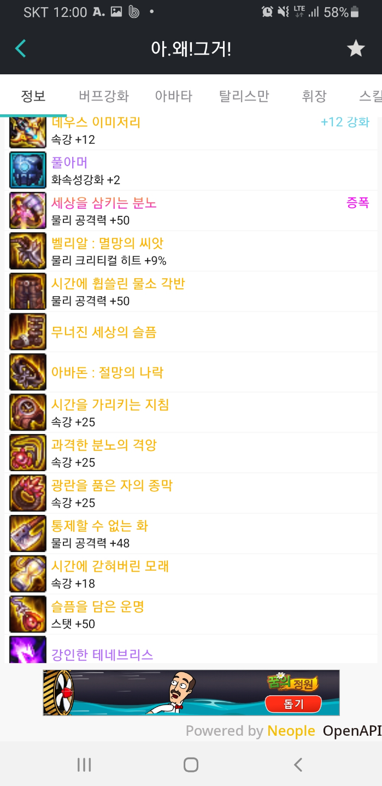Toggle the favorite star icon
Viewport: 382px width, 786px height.
[356, 49]
